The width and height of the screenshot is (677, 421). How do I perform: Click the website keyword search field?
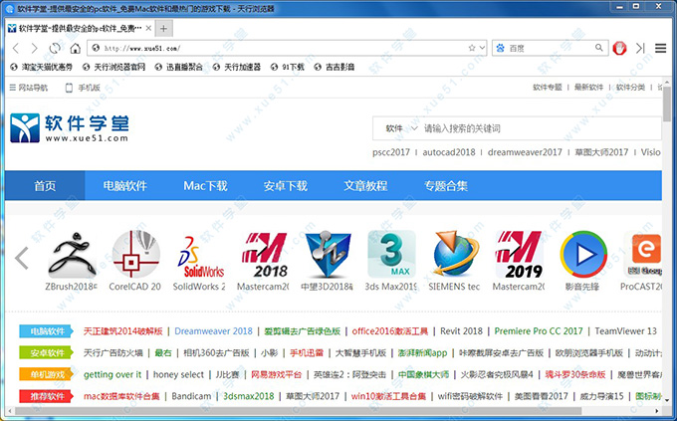tap(538, 127)
